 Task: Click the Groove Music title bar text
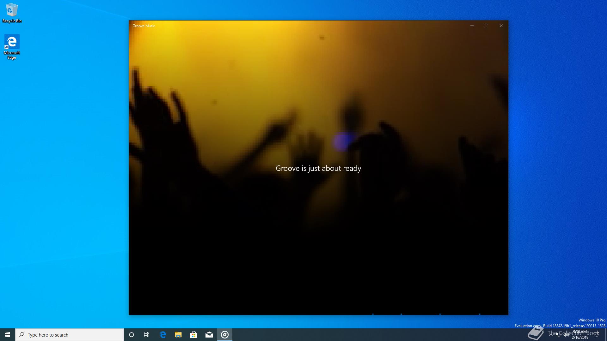pos(144,26)
